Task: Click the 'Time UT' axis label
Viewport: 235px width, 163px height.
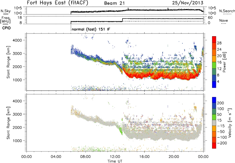Action: (115, 161)
